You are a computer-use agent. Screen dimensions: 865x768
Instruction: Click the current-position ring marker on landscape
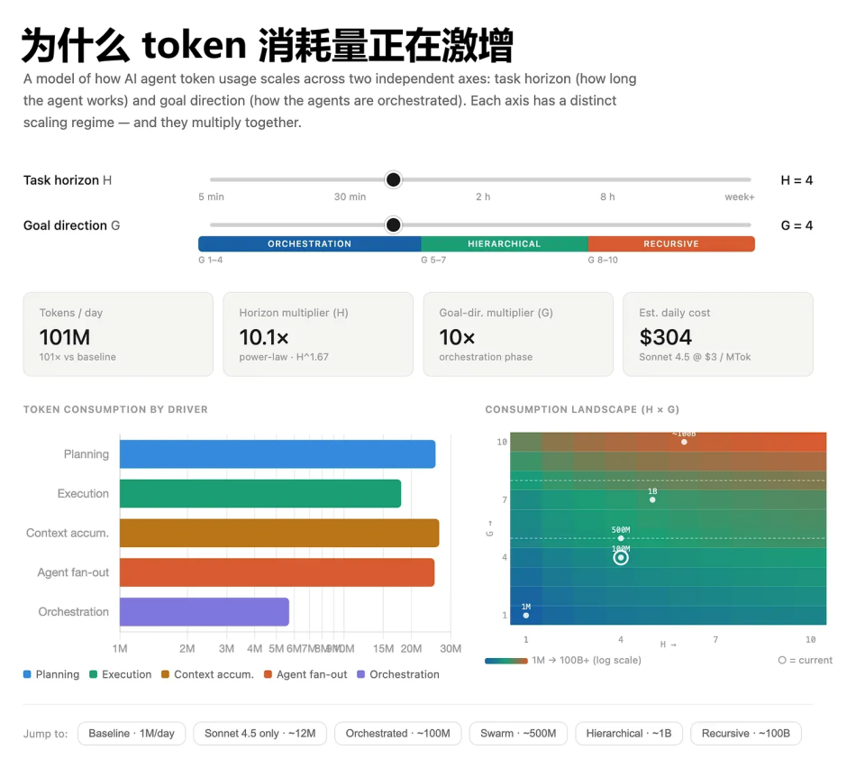(x=621, y=558)
